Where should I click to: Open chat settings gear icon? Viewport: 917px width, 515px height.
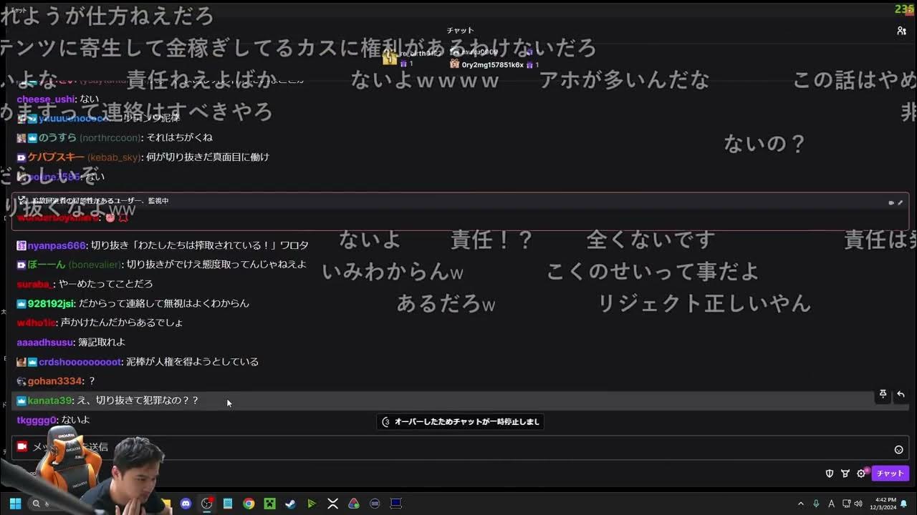pos(861,474)
